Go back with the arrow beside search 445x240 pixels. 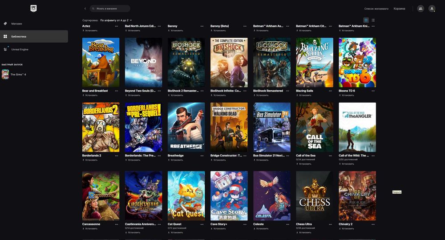(x=85, y=8)
